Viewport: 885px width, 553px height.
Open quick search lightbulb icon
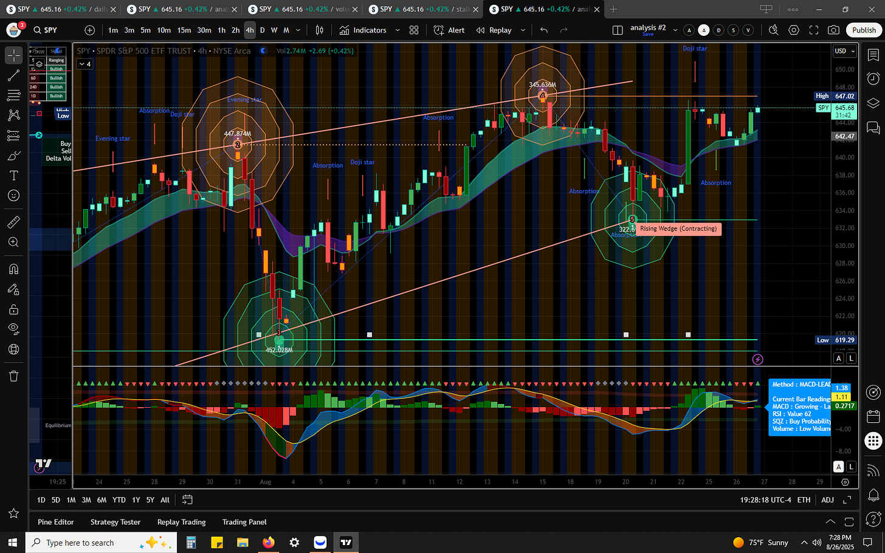[x=773, y=30]
